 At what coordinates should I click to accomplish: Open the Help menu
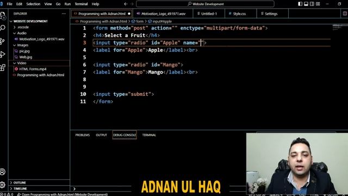[96, 4]
